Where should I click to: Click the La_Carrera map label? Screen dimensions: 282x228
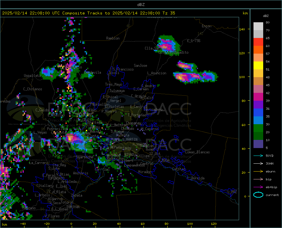pyautogui.click(x=39, y=163)
